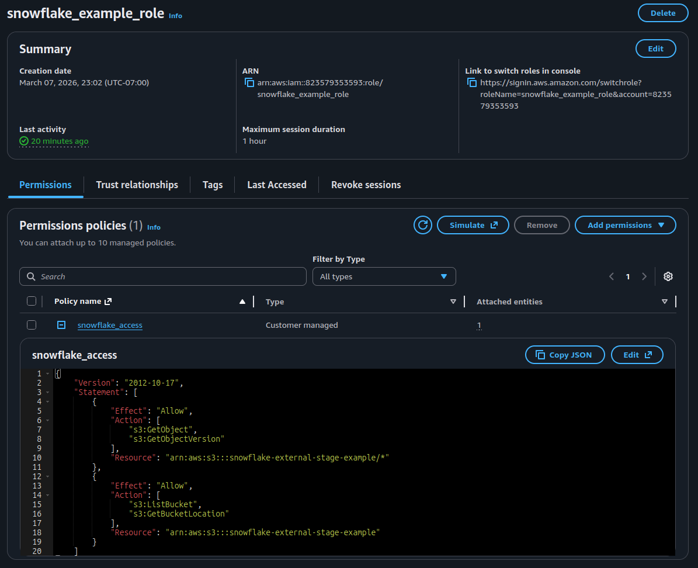Delete the snowflake_example_role
Viewport: 698px width, 568px height.
click(663, 13)
